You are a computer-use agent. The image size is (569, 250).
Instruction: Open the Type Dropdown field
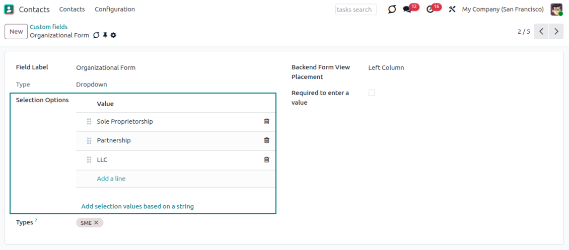(x=92, y=85)
